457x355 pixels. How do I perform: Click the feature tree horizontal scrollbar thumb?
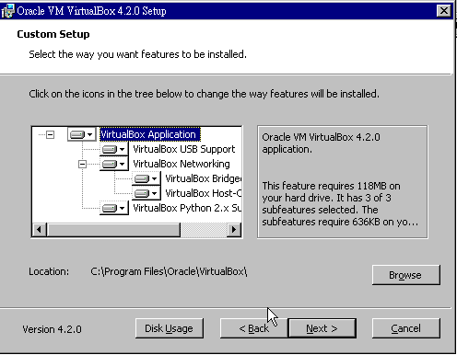pyautogui.click(x=113, y=229)
